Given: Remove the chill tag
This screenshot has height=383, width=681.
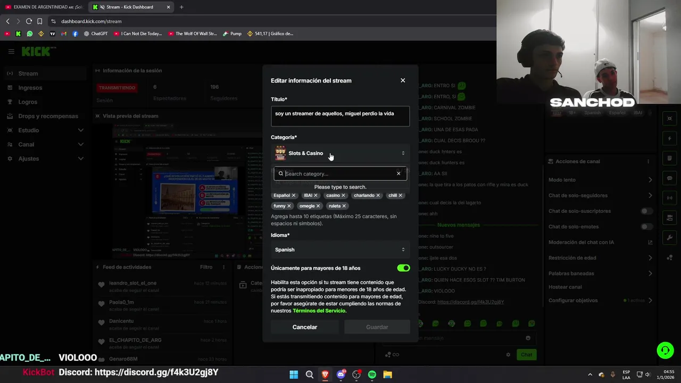Looking at the screenshot, I should click(x=401, y=195).
